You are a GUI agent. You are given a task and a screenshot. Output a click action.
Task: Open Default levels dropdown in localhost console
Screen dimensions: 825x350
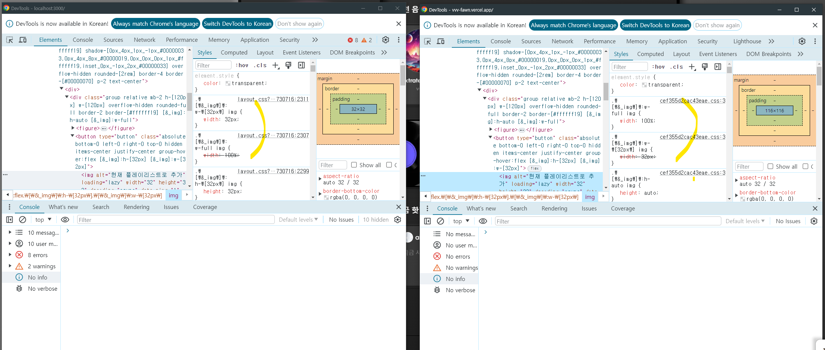pos(298,220)
